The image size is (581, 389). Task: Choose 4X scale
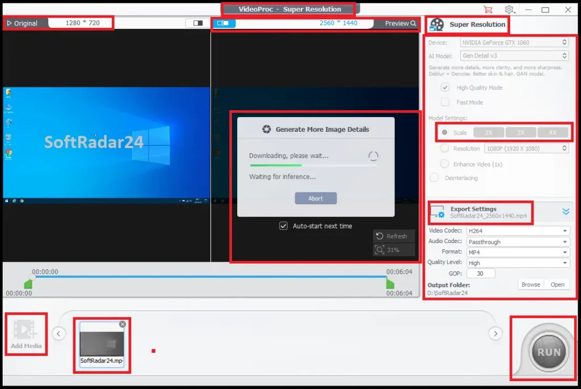pos(553,132)
